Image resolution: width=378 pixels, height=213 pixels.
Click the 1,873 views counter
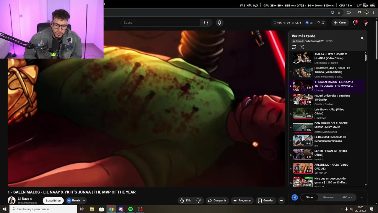296,22
